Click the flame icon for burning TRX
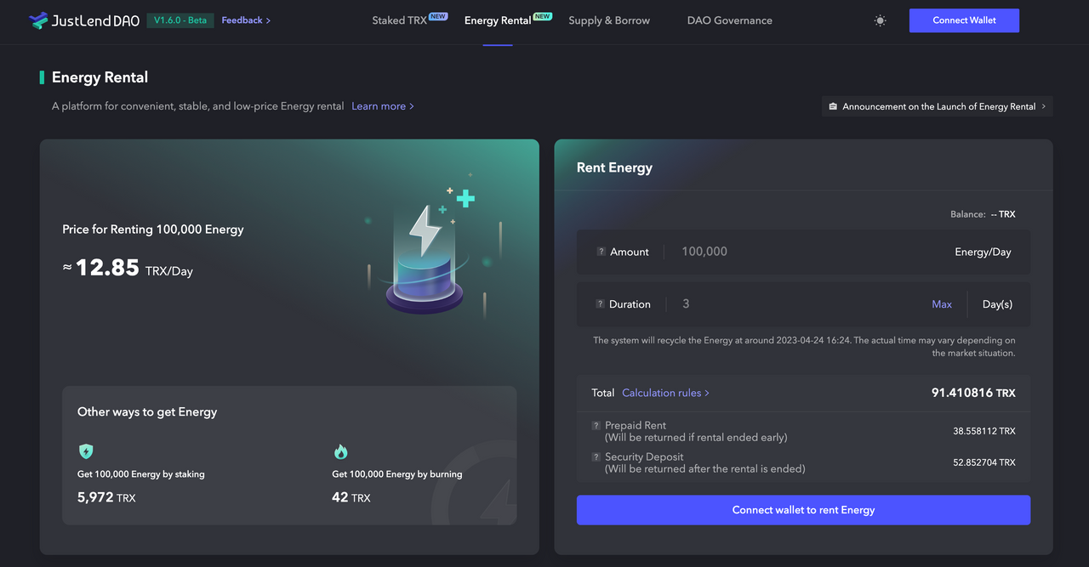 (x=340, y=451)
